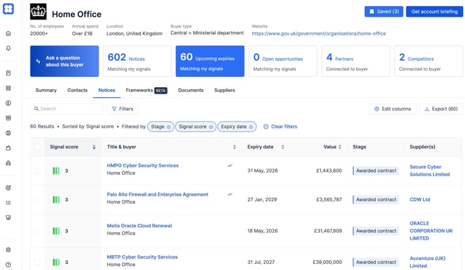Select the Notices tab
The image size is (465, 270).
point(107,90)
